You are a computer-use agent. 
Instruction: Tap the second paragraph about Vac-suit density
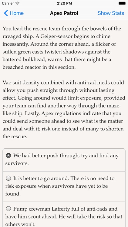point(64,110)
